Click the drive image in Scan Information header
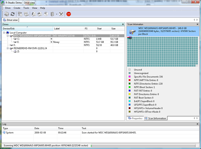201x149 pixels. tap(132, 32)
